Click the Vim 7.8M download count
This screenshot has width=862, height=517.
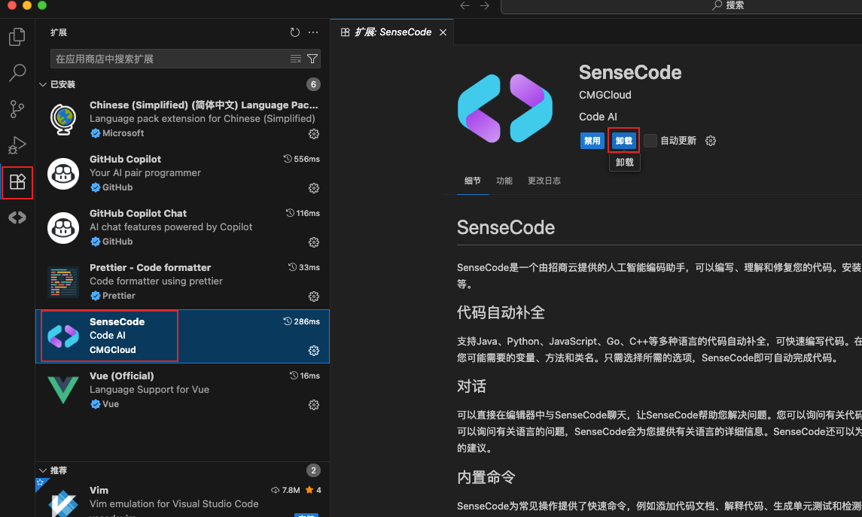click(286, 490)
